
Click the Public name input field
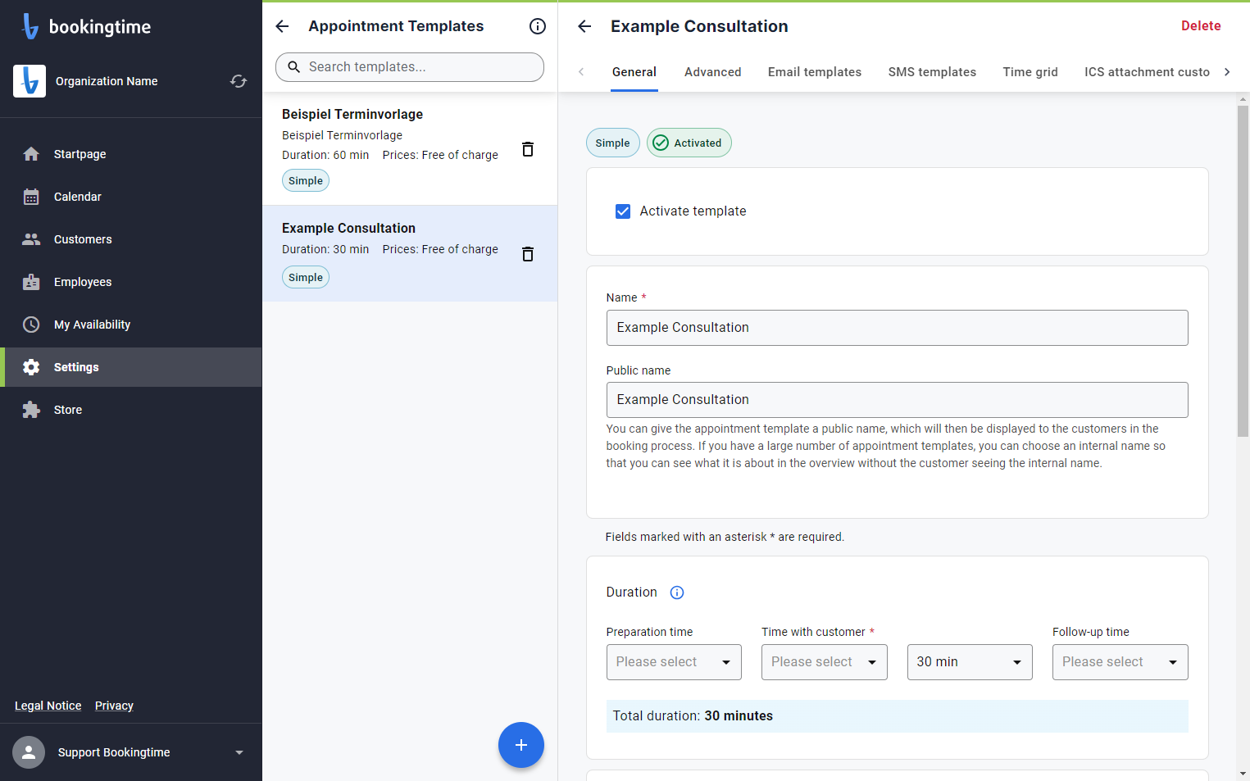point(897,400)
